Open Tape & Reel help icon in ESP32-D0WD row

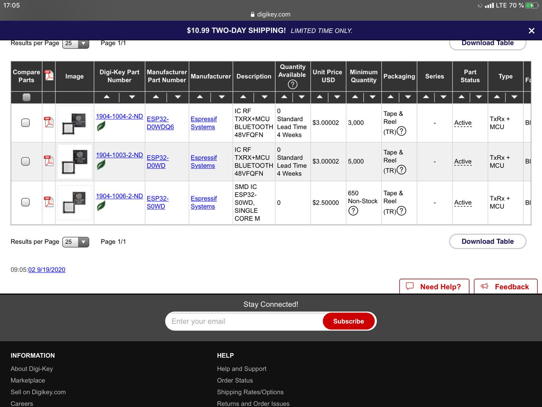click(x=401, y=170)
